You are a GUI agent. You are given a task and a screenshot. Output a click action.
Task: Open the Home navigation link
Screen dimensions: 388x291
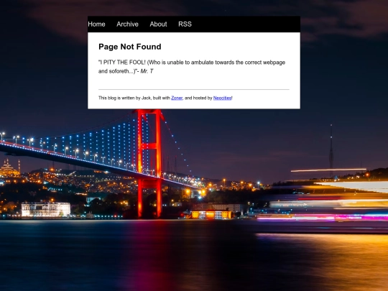point(96,24)
